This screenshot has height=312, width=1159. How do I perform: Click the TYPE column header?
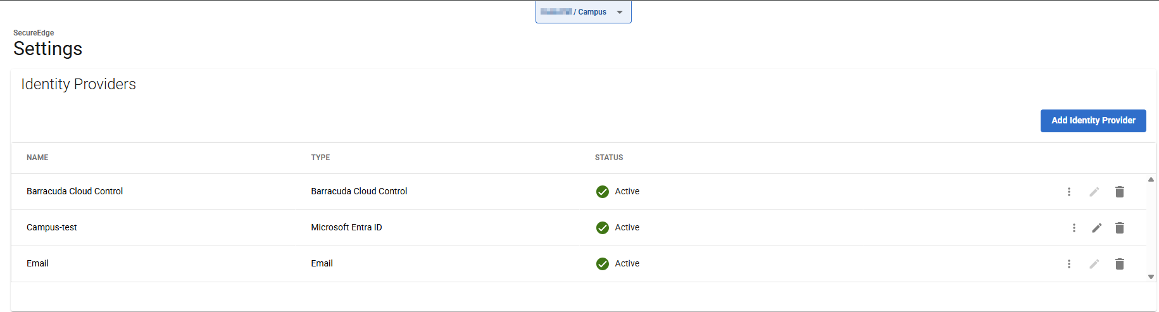(320, 158)
